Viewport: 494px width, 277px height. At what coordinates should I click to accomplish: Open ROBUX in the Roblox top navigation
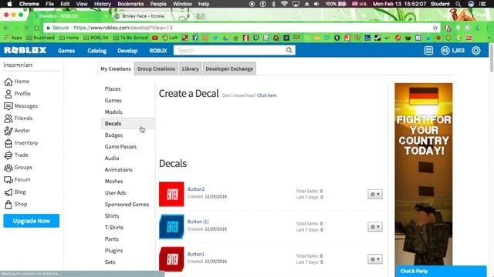(158, 50)
